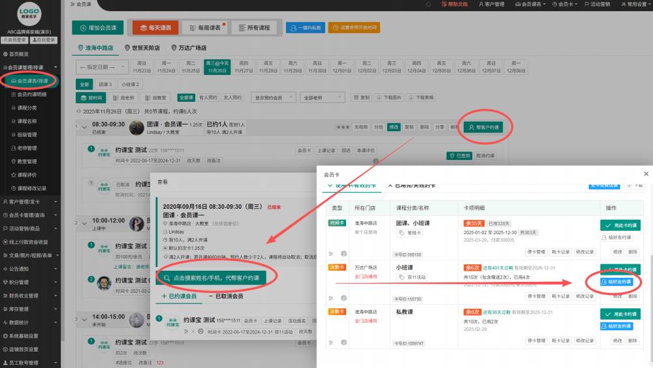Select the 小班课 2 category filter
This screenshot has width=653, height=368.
(129, 84)
